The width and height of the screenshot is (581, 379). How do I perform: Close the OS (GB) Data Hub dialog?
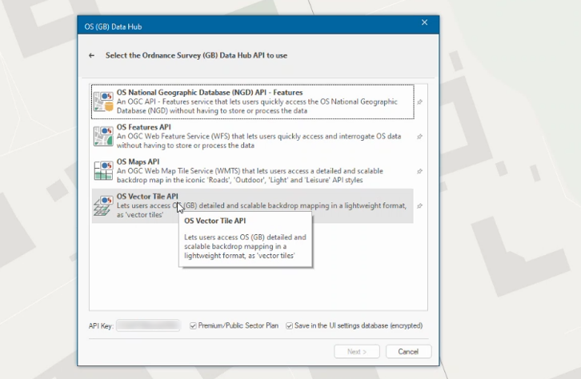(425, 22)
